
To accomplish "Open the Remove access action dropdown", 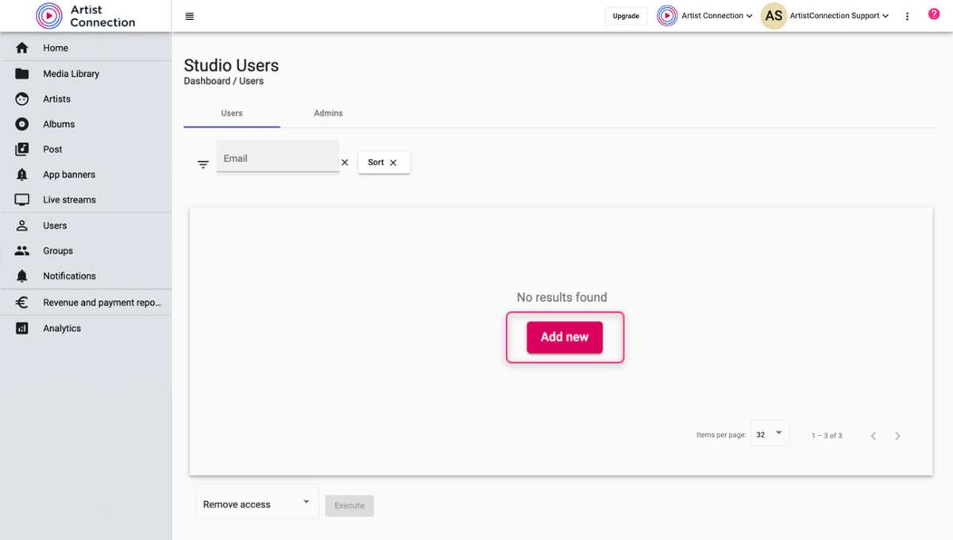I will click(x=257, y=503).
